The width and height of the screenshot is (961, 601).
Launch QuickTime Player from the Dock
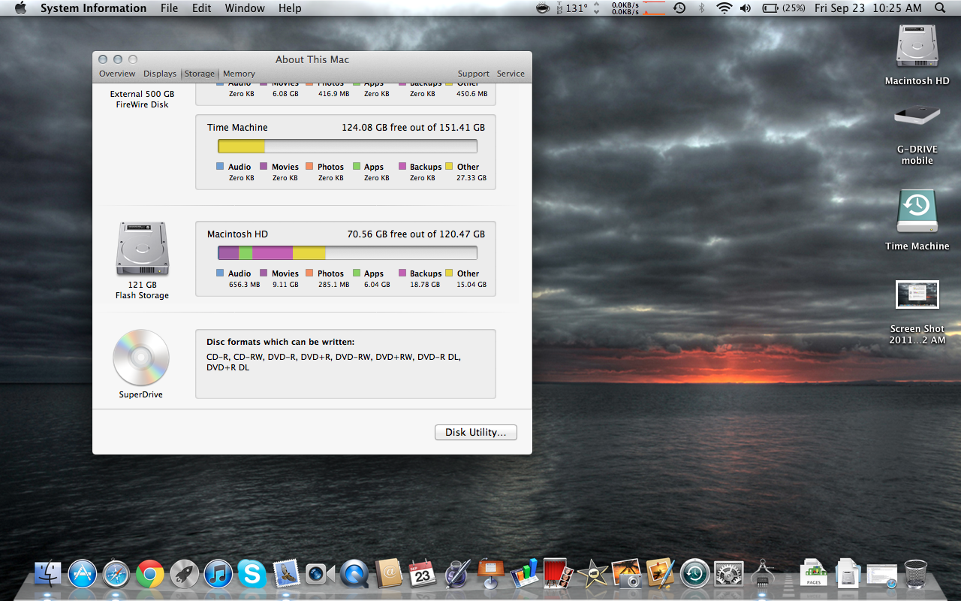[354, 575]
